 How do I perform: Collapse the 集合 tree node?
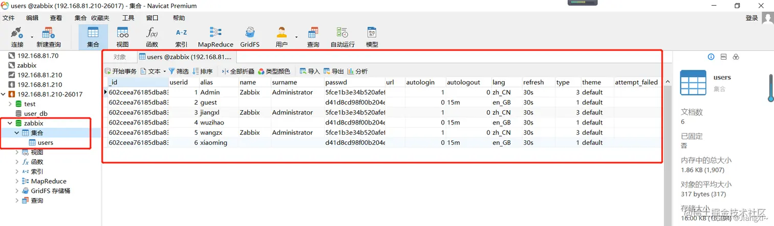(17, 133)
